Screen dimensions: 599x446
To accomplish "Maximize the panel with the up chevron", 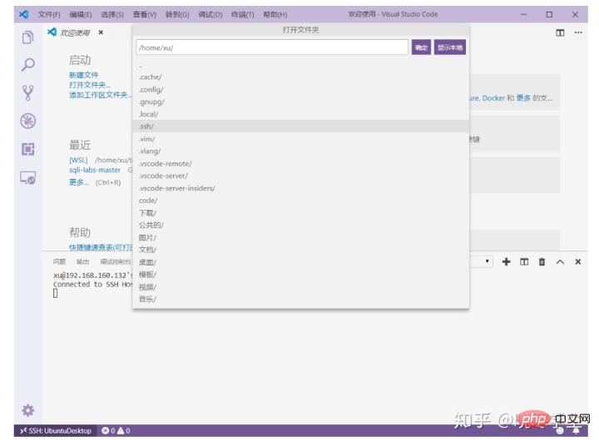I will click(x=560, y=262).
